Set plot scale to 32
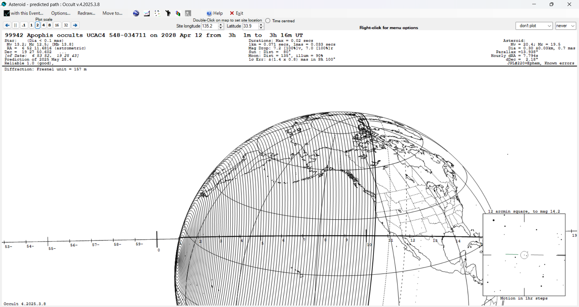The image size is (579, 307). point(66,25)
